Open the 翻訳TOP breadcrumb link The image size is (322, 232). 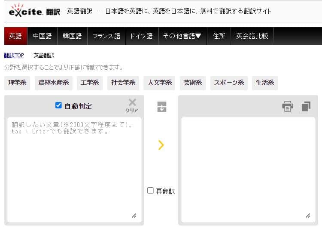14,56
